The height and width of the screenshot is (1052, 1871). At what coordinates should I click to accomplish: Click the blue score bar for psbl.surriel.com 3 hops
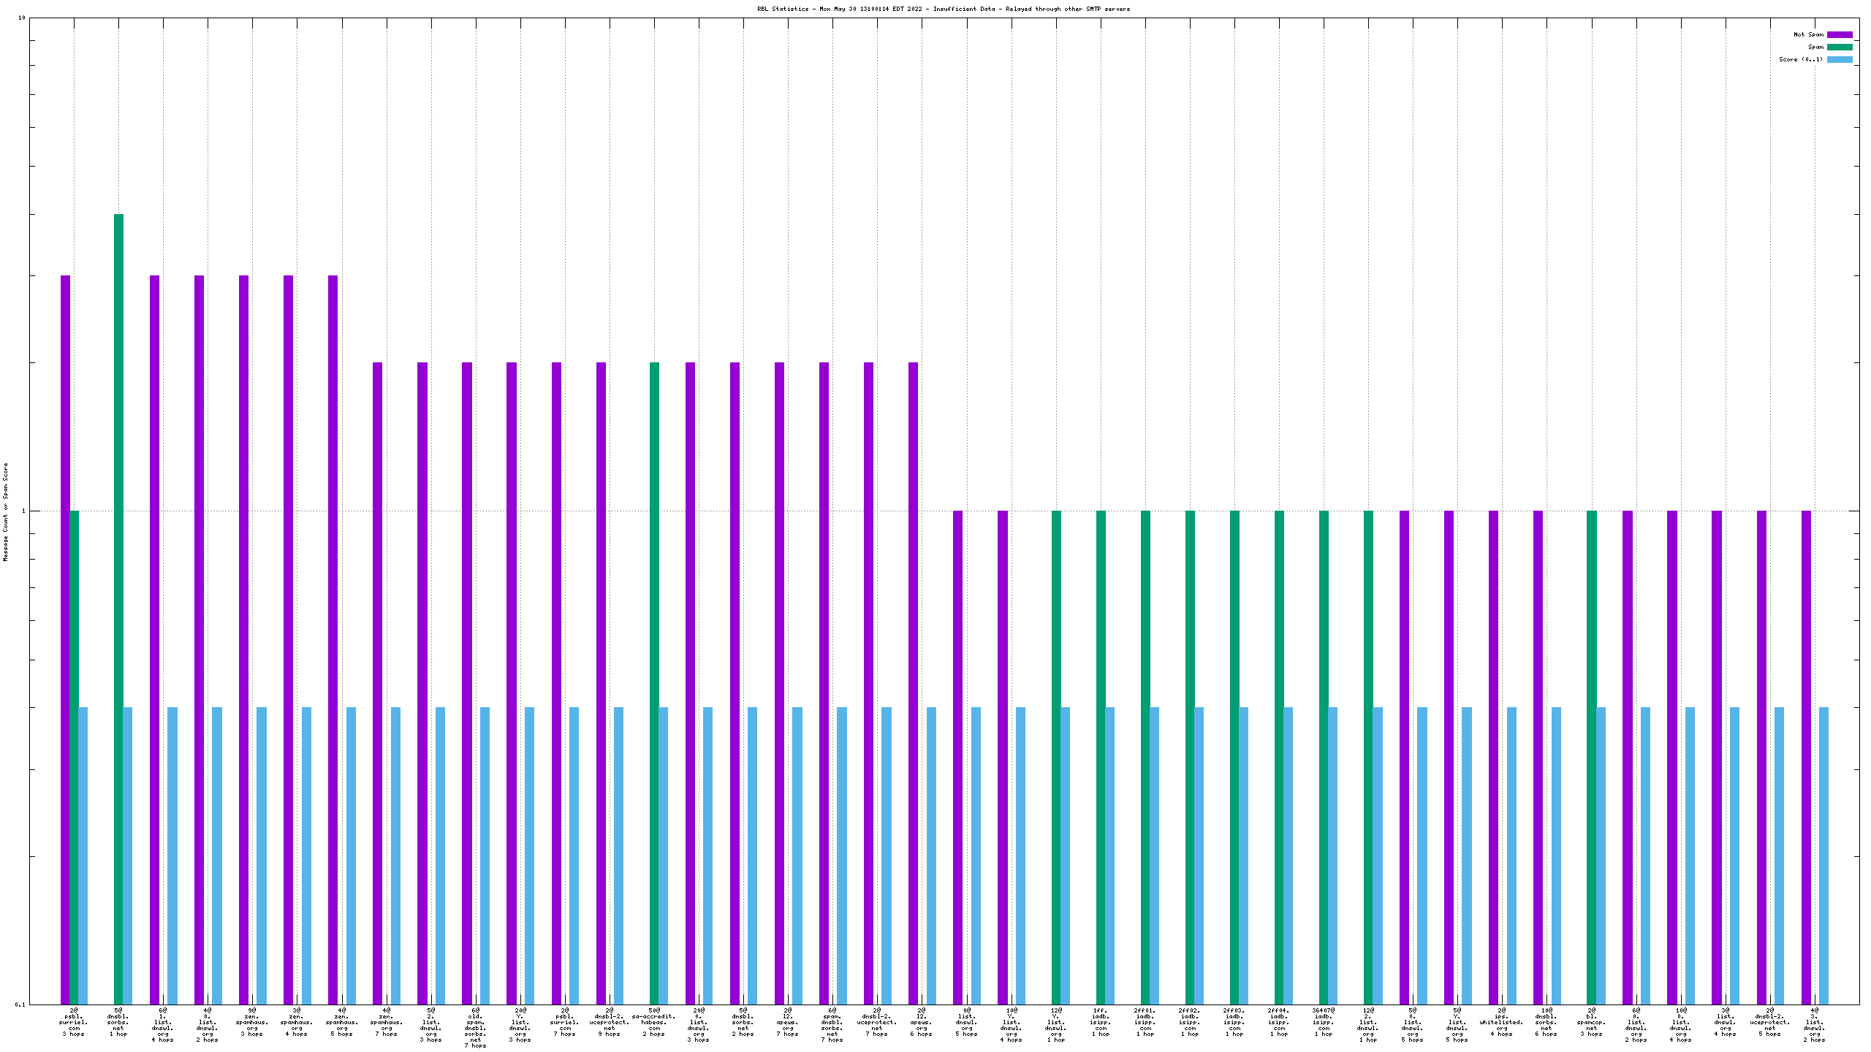point(83,855)
